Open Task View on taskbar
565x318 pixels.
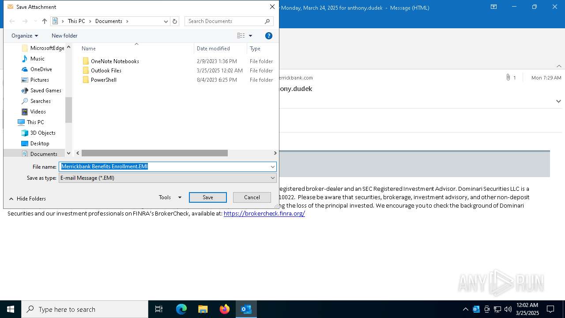[159, 309]
